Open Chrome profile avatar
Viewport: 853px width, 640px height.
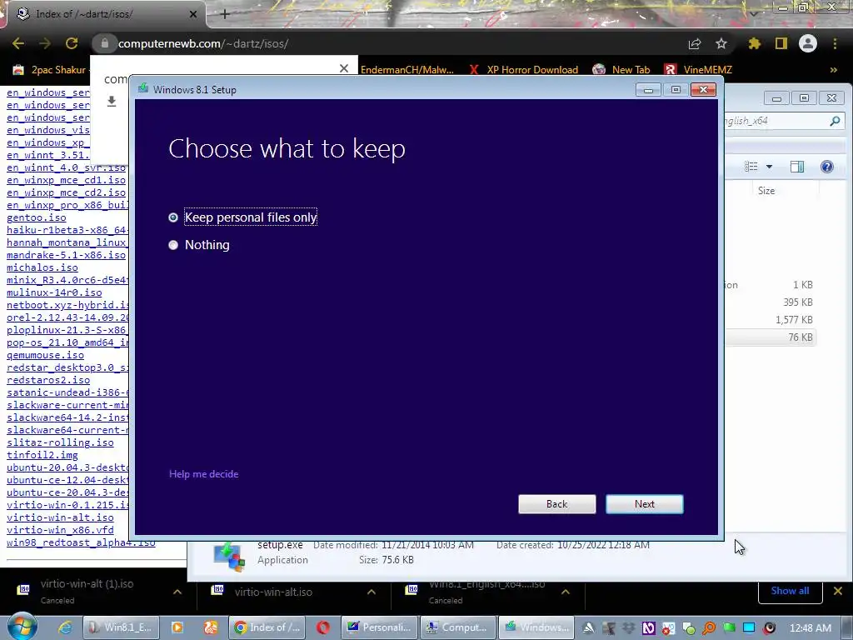point(808,43)
